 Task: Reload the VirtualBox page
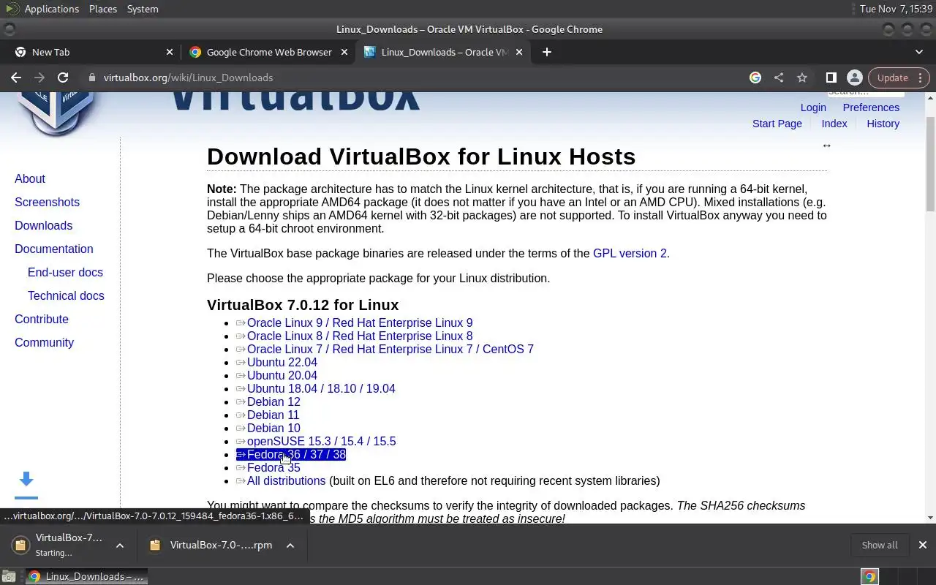point(63,78)
